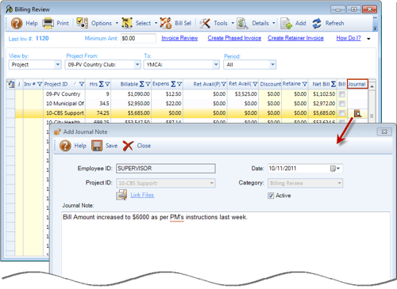Click the Bill Sel icon
Screen dimensions: 397x289
click(x=166, y=23)
